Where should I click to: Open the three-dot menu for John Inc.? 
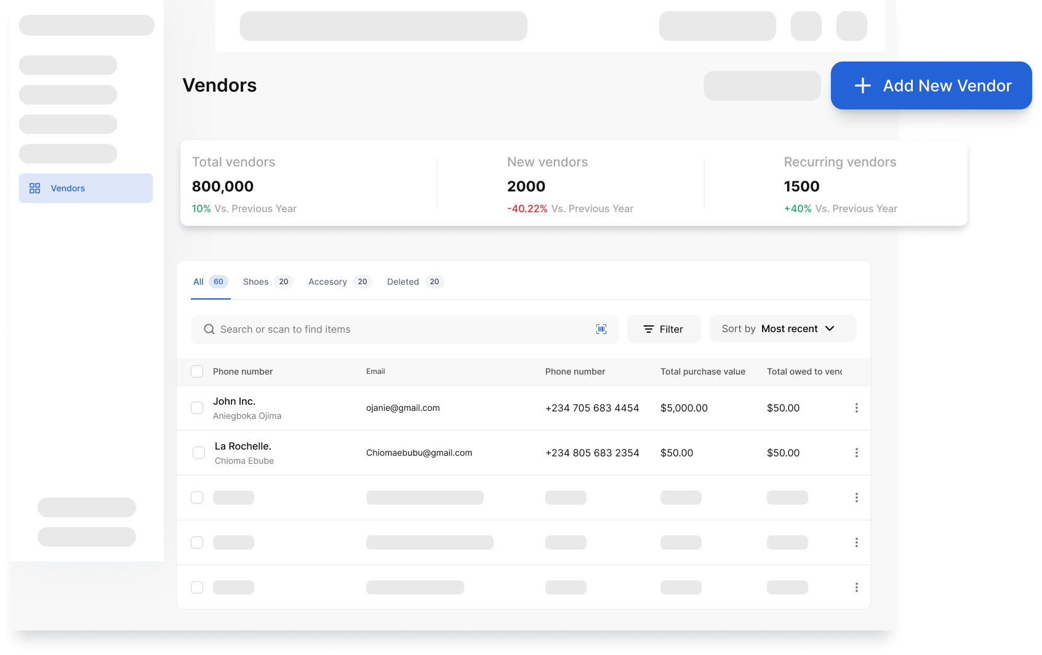(x=856, y=408)
